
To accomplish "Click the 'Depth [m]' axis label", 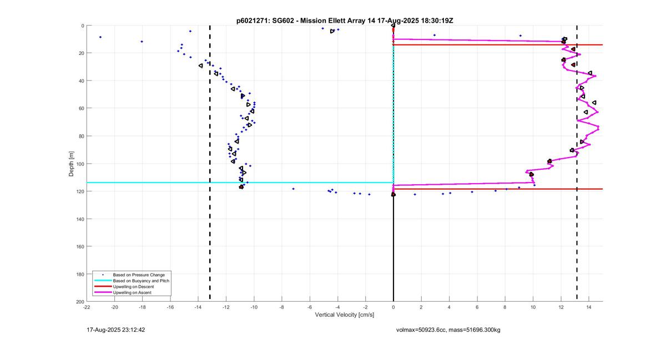I will click(x=72, y=164).
